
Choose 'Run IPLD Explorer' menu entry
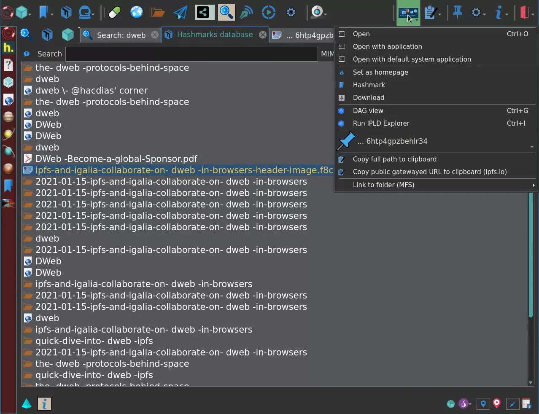click(437, 124)
